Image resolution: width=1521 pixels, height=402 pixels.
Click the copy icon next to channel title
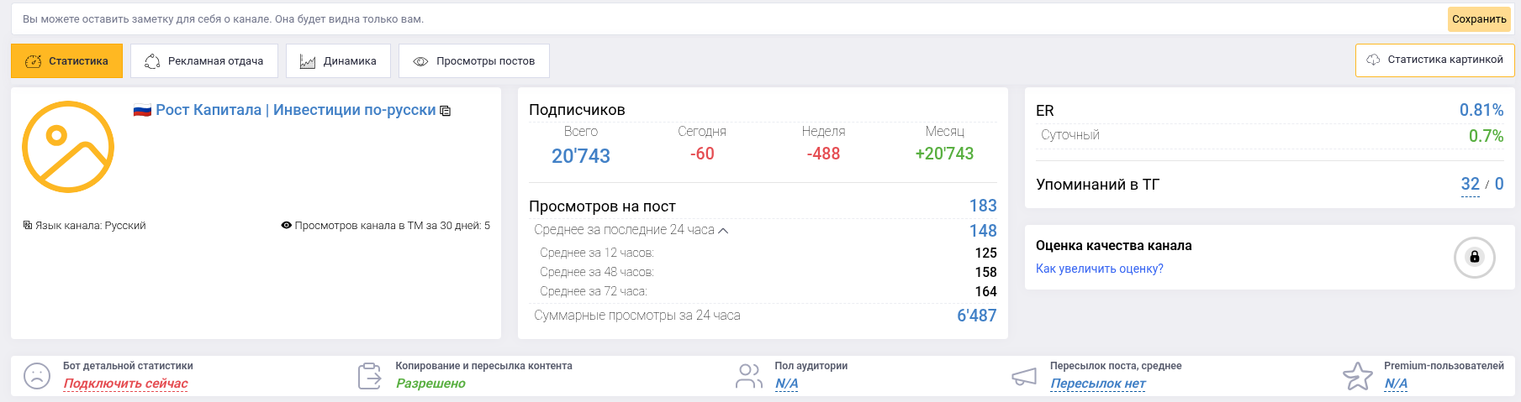pyautogui.click(x=446, y=111)
